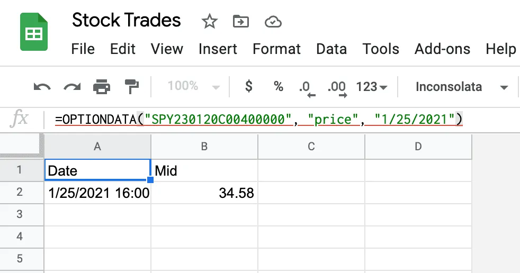
Task: Click the Google Sheets home icon
Action: click(x=34, y=32)
